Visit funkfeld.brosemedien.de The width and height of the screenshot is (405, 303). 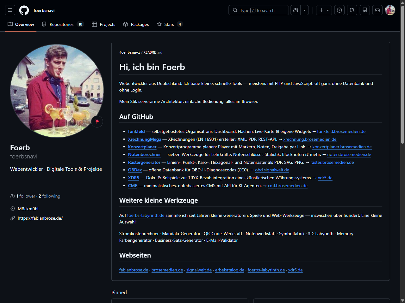(x=341, y=131)
